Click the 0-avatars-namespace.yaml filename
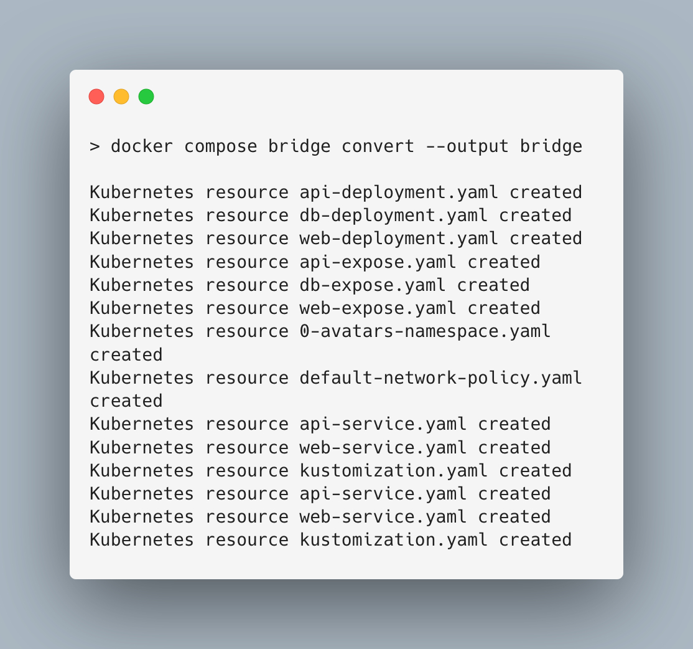 coord(425,331)
